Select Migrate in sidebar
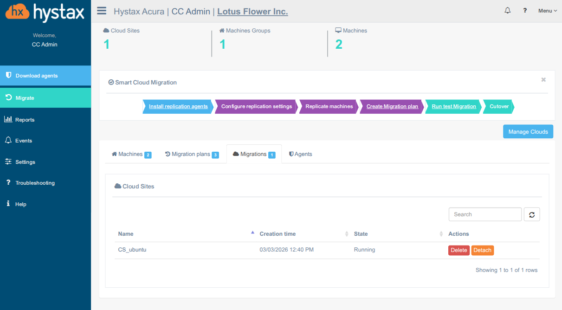The image size is (562, 310). 45,98
